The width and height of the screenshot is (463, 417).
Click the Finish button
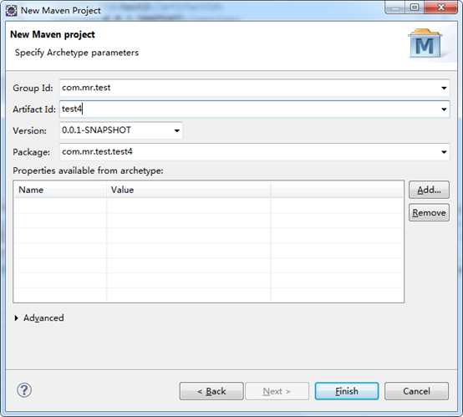point(347,391)
